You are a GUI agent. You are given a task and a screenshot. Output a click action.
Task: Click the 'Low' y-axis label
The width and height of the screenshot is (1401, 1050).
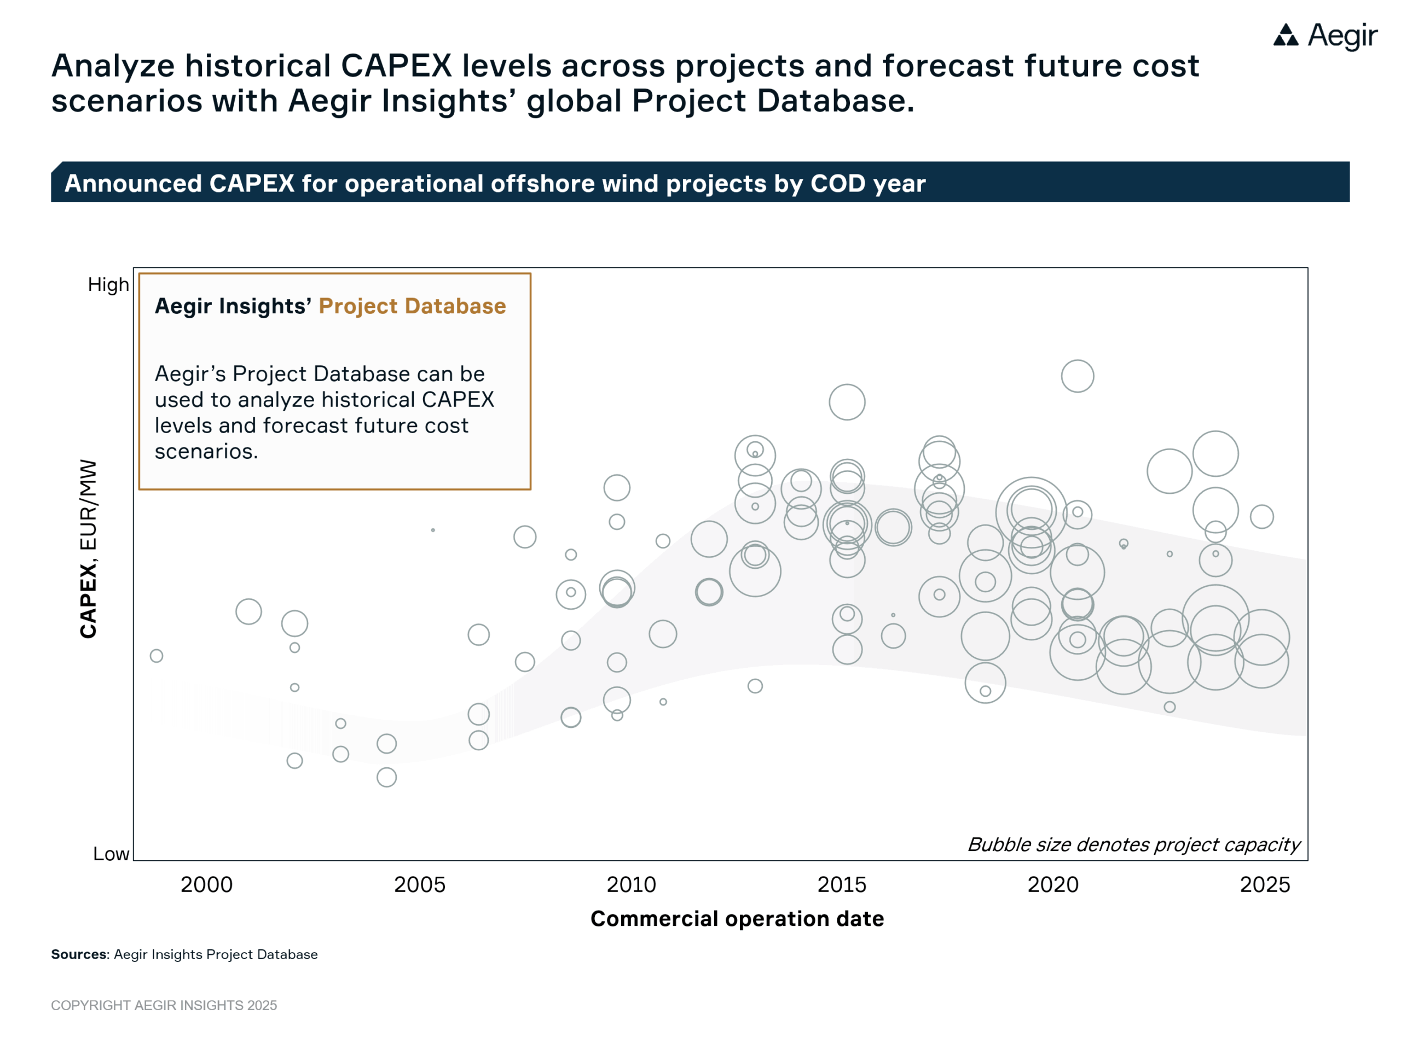[x=111, y=854]
